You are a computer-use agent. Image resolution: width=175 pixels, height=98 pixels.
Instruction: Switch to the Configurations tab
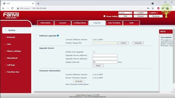click(x=80, y=23)
